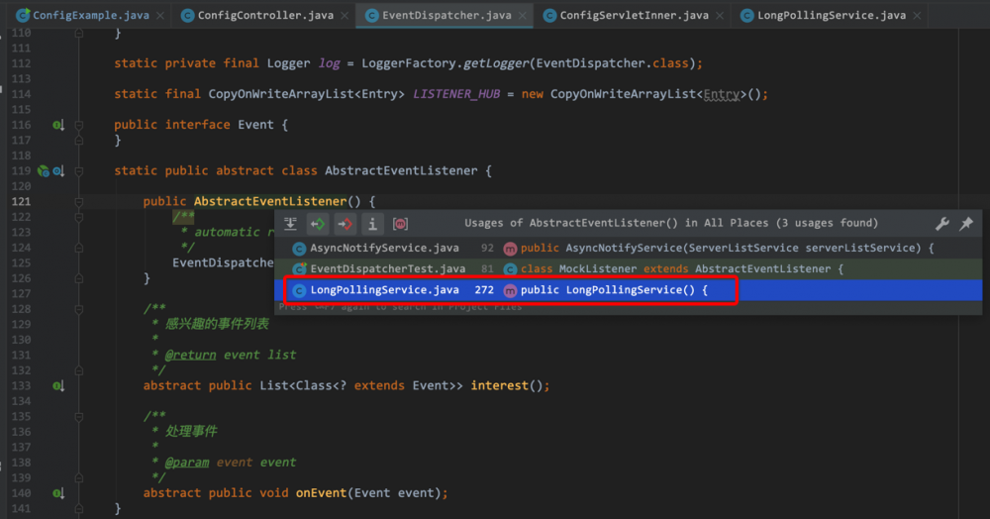This screenshot has height=519, width=990.
Task: Click the file icon on LongPollingService.java tab
Action: click(746, 15)
